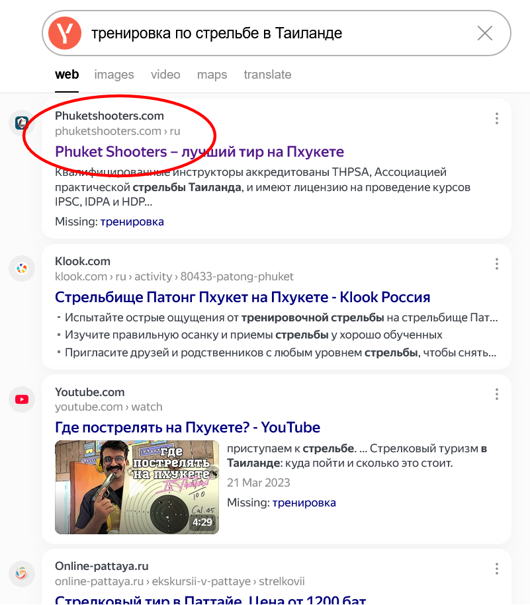Open options menu for Phuketshooters result

click(x=497, y=118)
